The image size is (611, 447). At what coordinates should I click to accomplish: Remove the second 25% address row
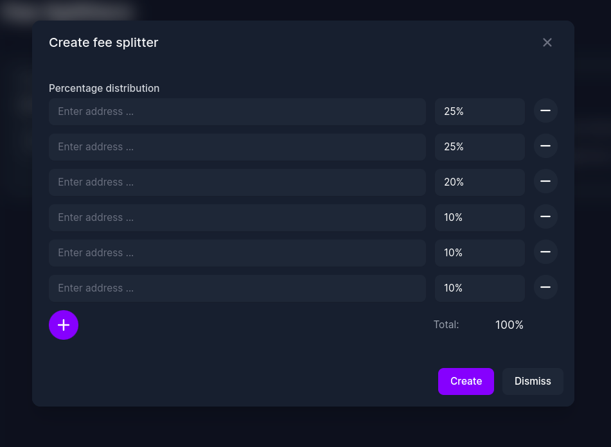coord(545,146)
